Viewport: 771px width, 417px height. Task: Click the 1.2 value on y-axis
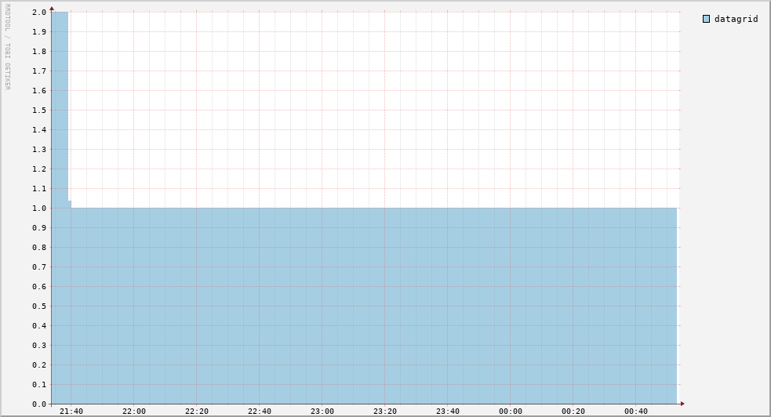pos(39,169)
